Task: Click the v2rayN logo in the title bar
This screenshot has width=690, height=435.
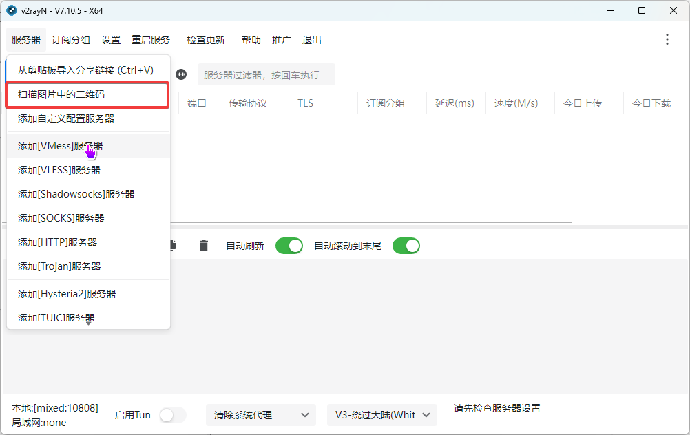Action: [11, 10]
